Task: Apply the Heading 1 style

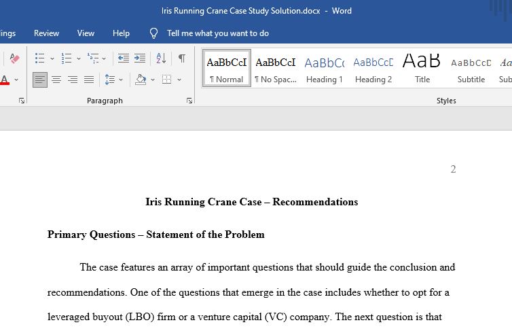Action: click(x=325, y=68)
